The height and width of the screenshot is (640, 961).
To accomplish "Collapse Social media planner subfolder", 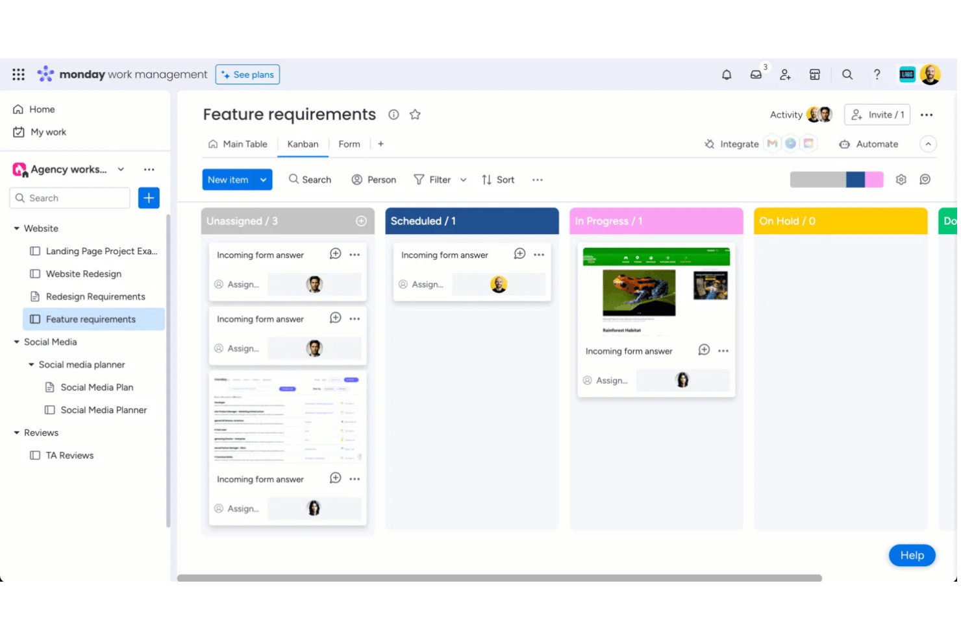I will [x=31, y=364].
